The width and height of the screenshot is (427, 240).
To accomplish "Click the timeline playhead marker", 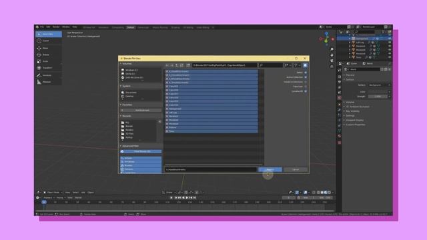I will (44, 202).
